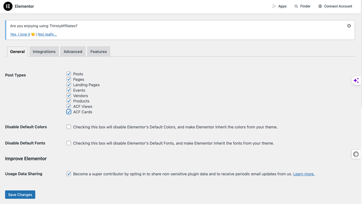Click the Elementor logo icon
Viewport: 362px width, 204px height.
pos(8,6)
